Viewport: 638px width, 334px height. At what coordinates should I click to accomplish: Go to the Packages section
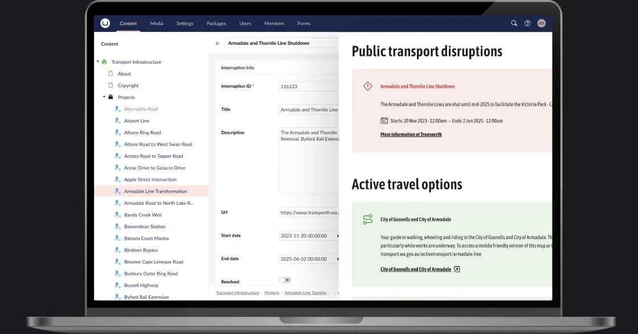tap(216, 23)
